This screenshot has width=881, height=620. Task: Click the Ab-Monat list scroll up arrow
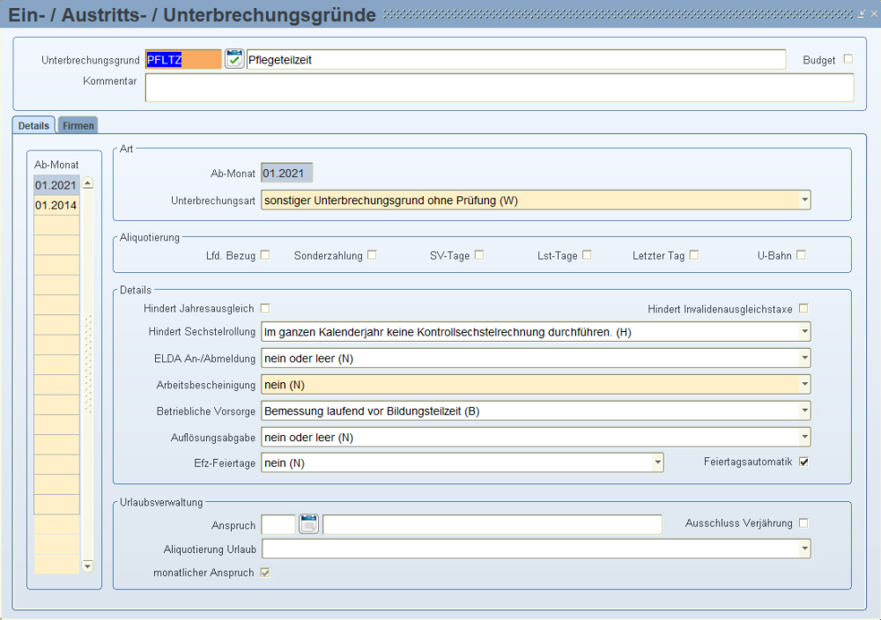[x=87, y=183]
